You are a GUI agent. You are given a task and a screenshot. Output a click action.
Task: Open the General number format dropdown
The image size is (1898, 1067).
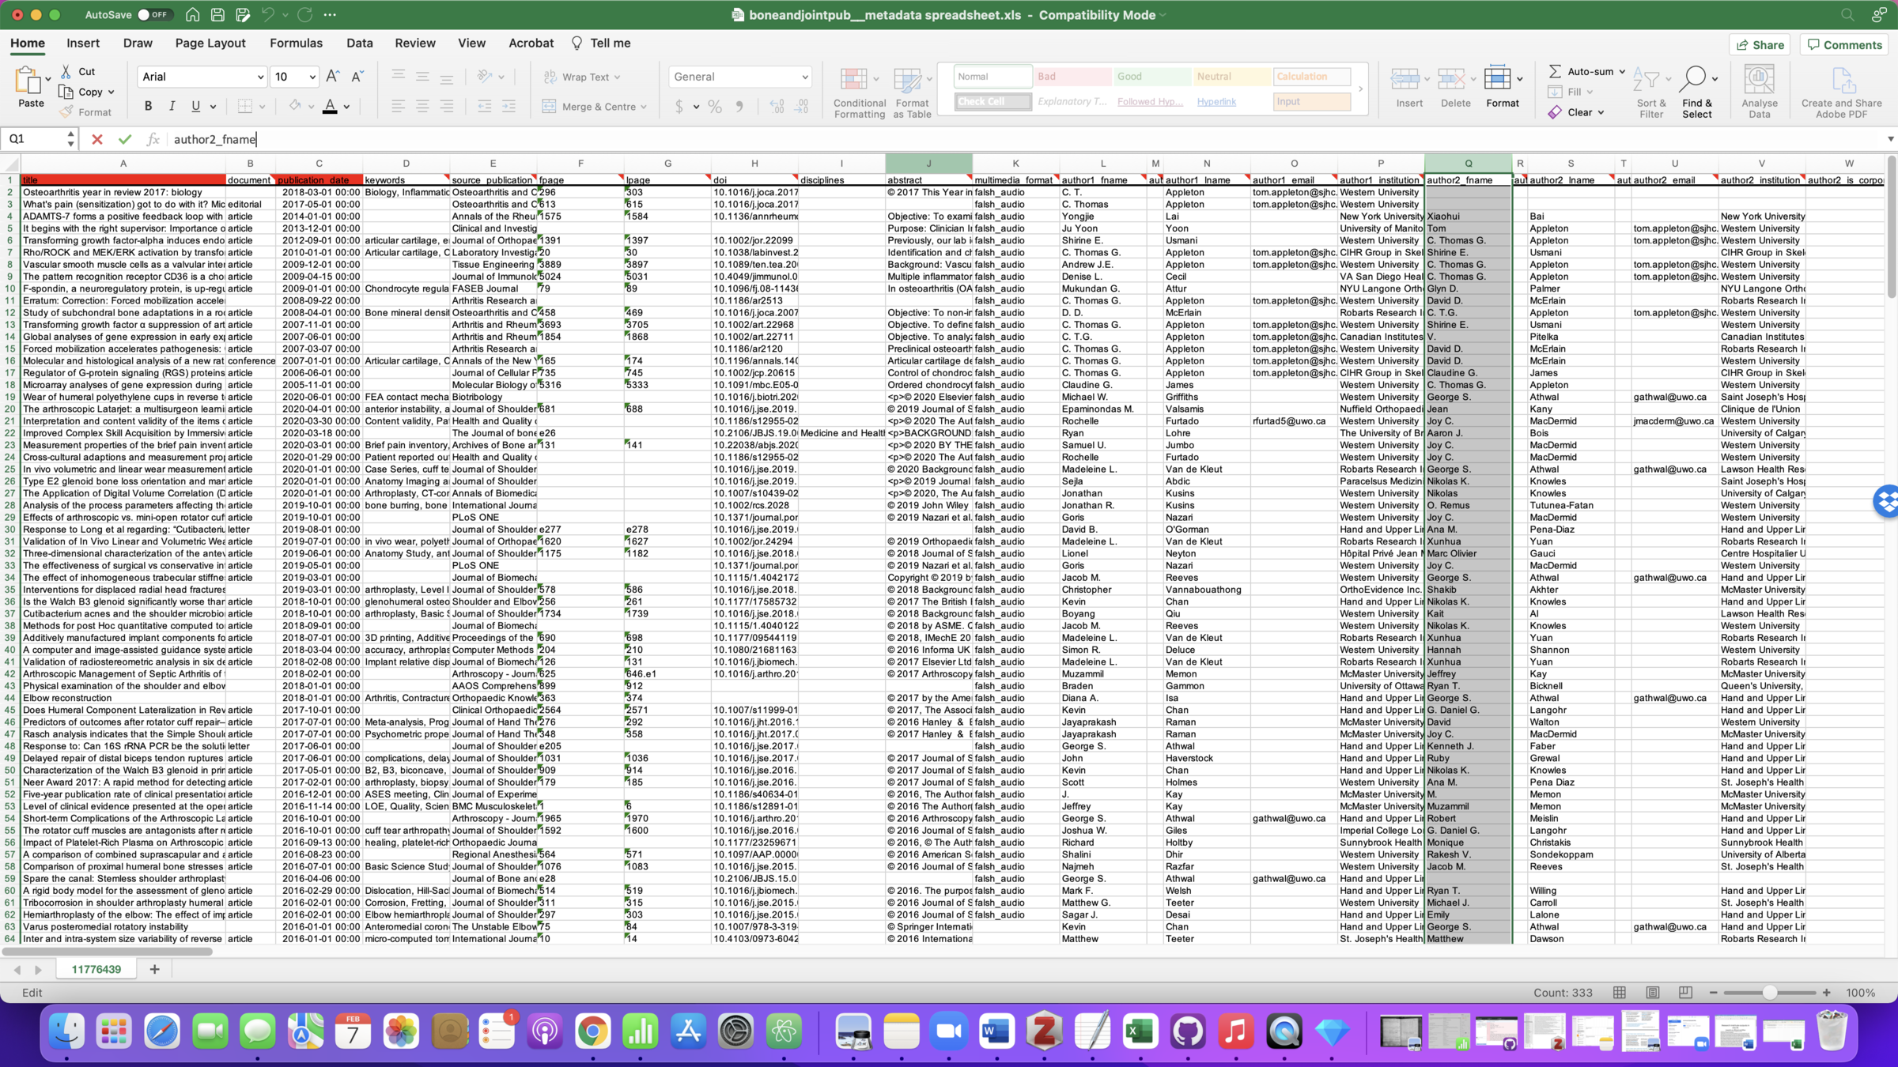click(804, 77)
